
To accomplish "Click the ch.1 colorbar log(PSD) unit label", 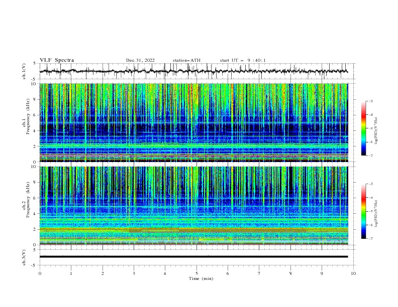I will point(376,131).
